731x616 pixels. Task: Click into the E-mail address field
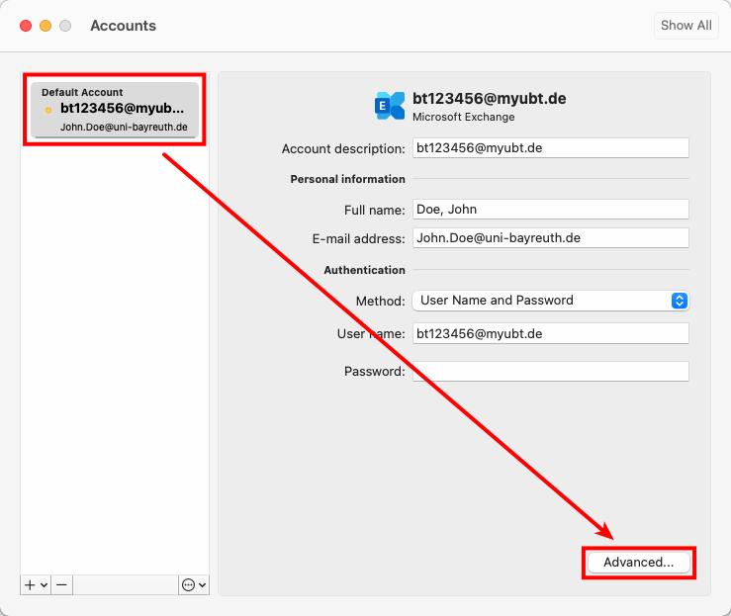click(550, 238)
